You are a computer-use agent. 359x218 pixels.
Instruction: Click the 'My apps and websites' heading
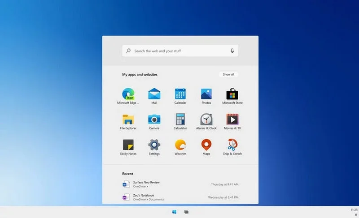point(140,74)
